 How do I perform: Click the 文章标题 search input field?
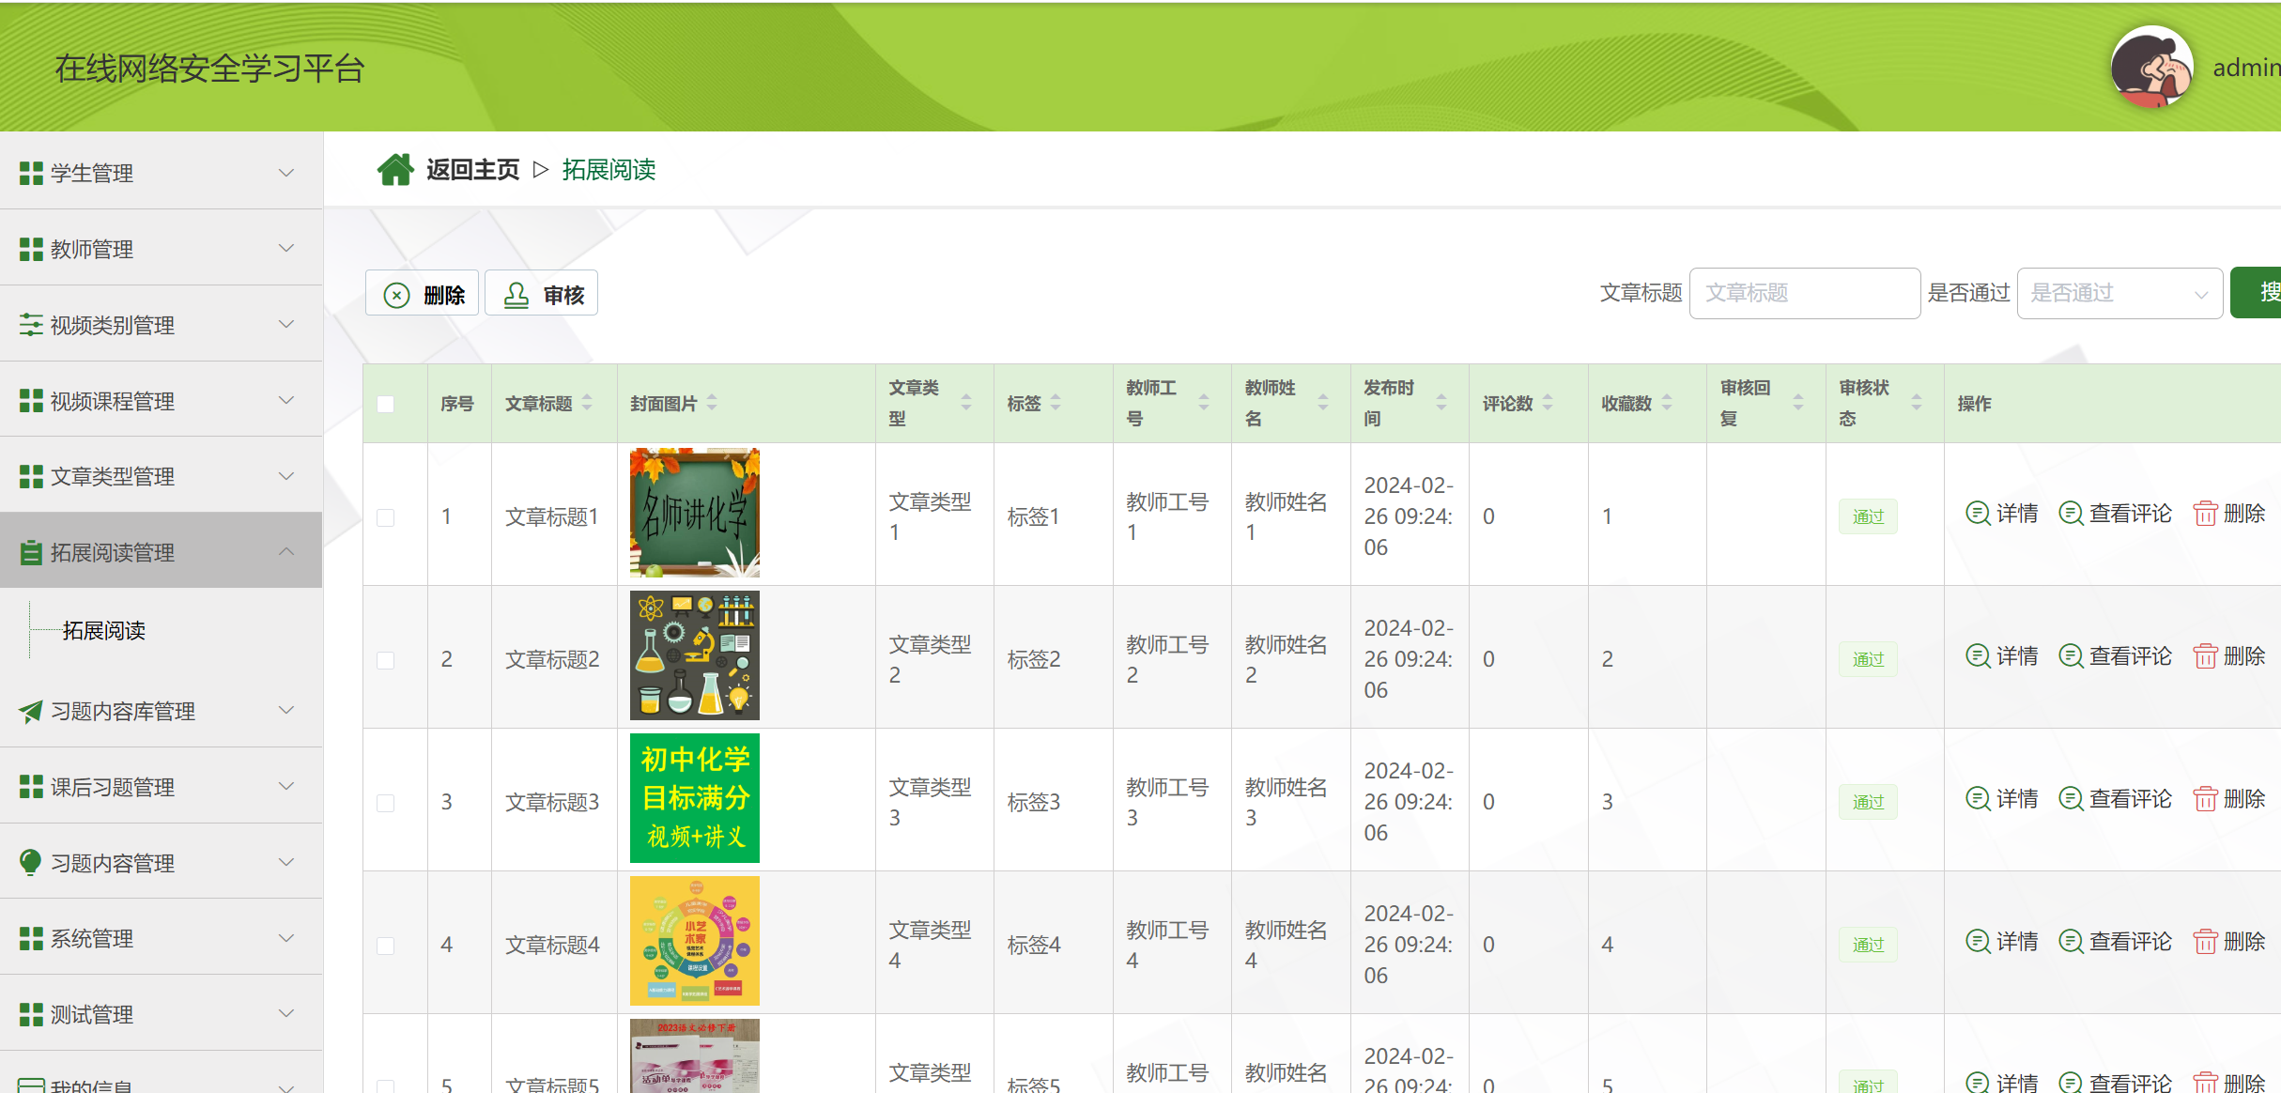point(1803,293)
